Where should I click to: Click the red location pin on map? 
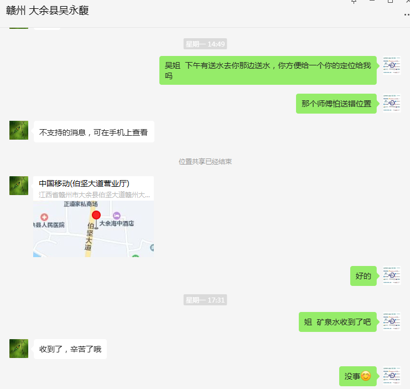click(x=96, y=216)
